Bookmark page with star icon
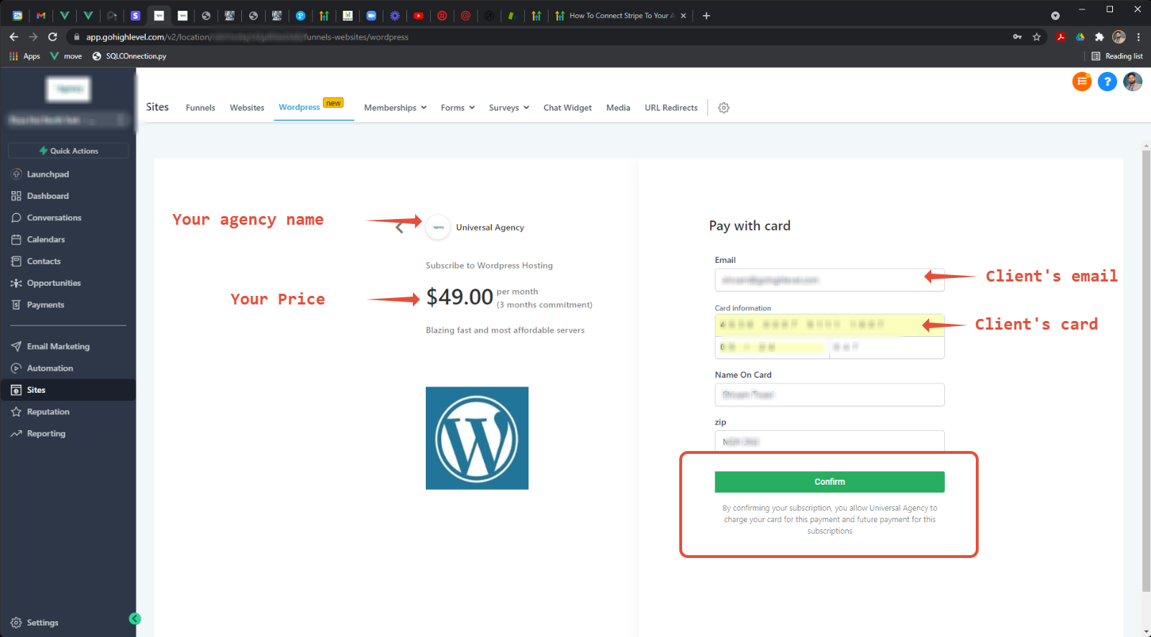The width and height of the screenshot is (1151, 637). [x=1037, y=37]
